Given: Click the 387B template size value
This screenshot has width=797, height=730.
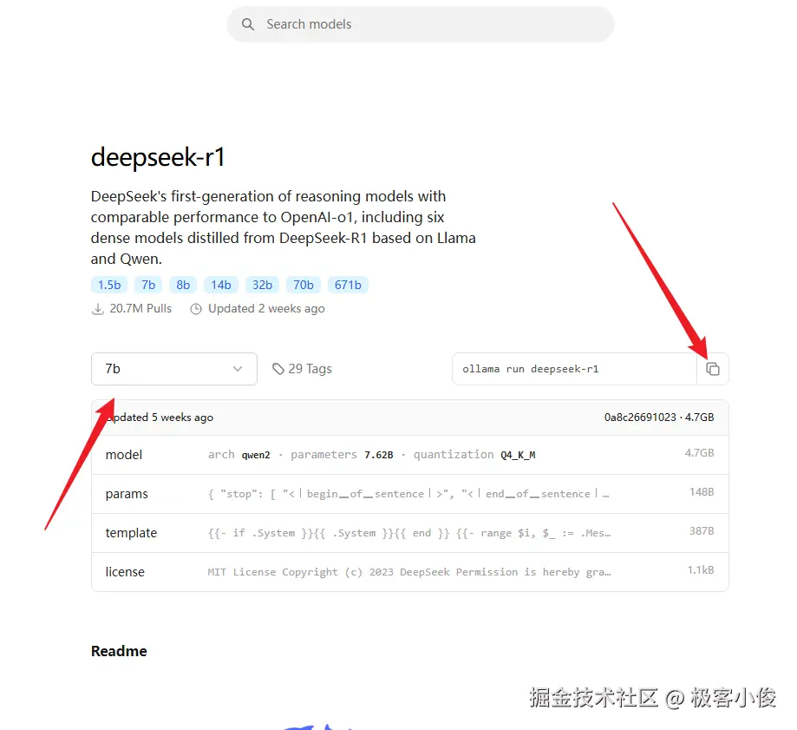Looking at the screenshot, I should coord(702,531).
